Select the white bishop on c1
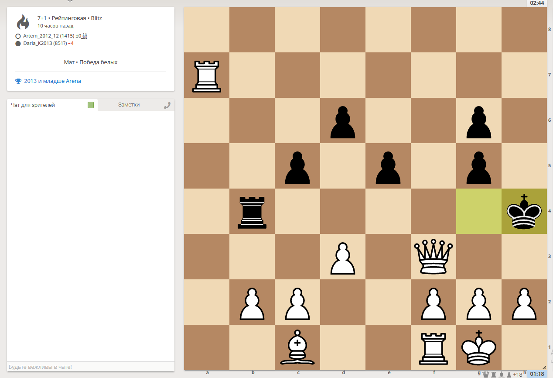553x378 pixels. click(297, 347)
